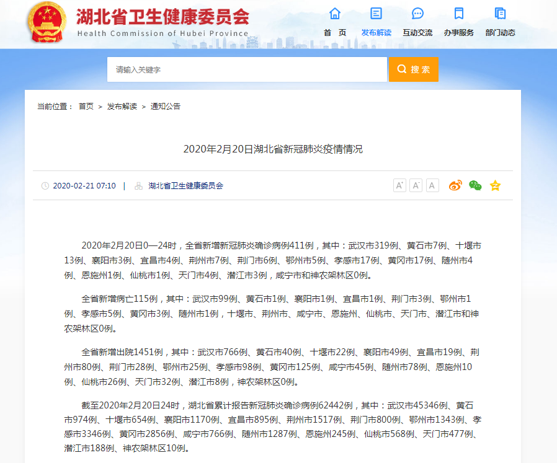Select the 部门动态 pages icon

coord(500,14)
